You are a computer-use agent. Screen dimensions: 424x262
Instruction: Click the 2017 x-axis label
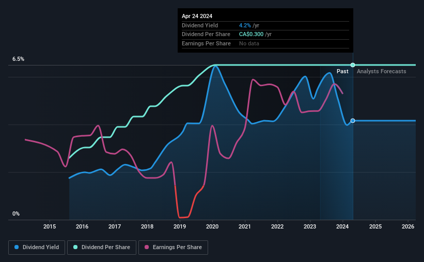coord(115,226)
